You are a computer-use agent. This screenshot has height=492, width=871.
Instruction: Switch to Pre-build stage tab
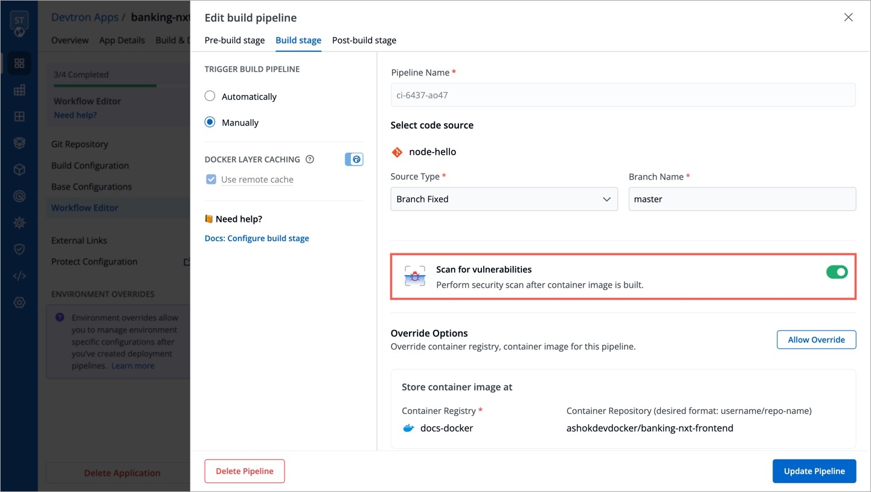coord(234,40)
